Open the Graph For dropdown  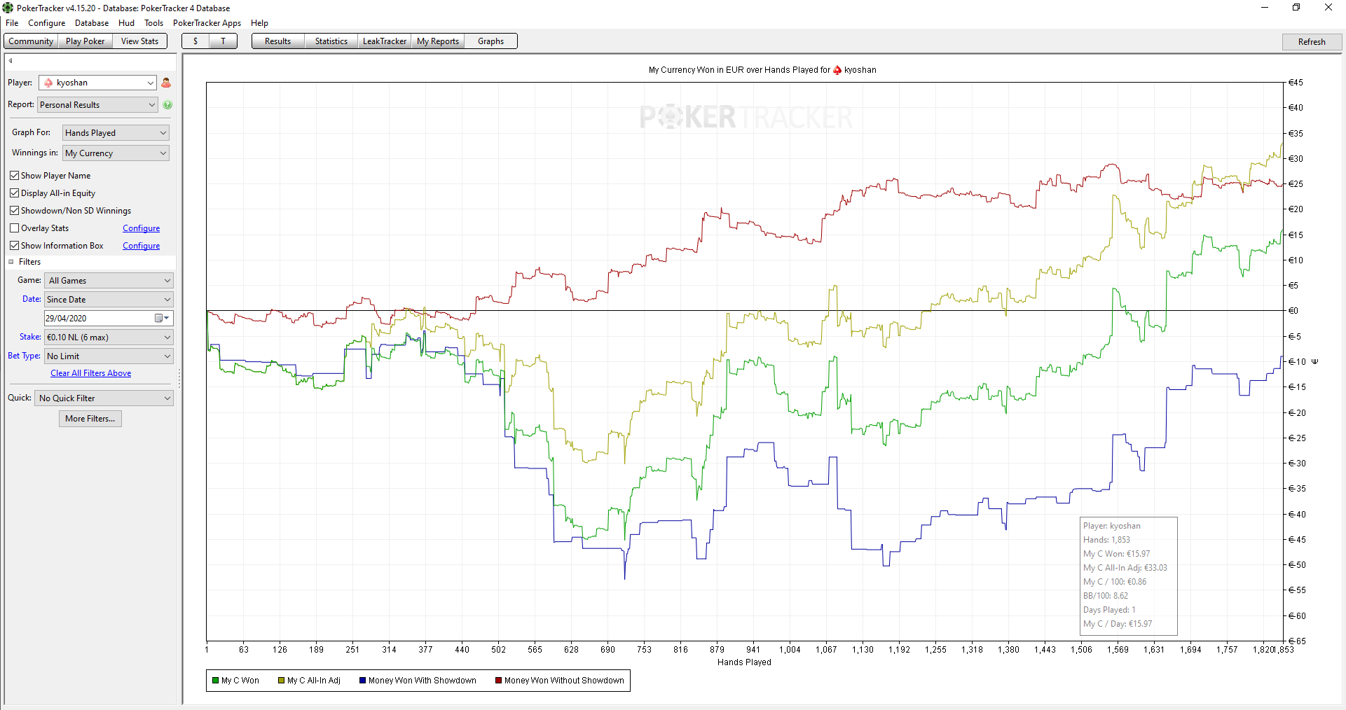[x=116, y=133]
